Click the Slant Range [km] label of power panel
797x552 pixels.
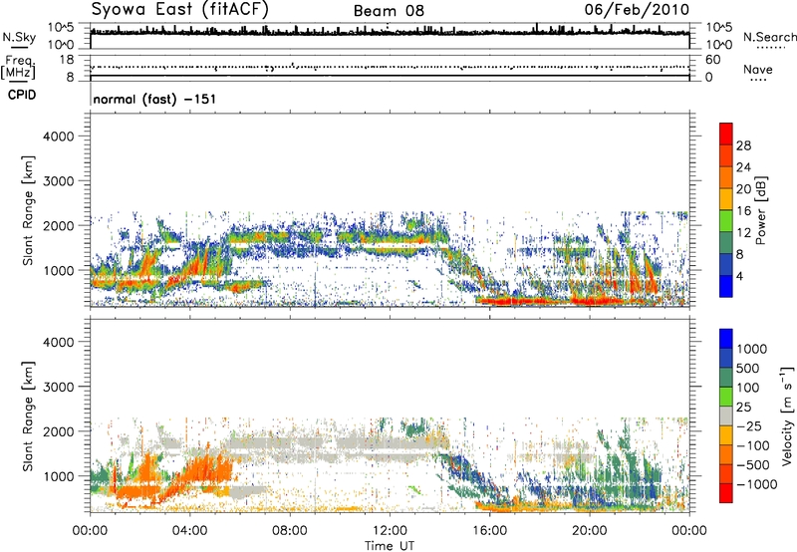click(x=28, y=210)
